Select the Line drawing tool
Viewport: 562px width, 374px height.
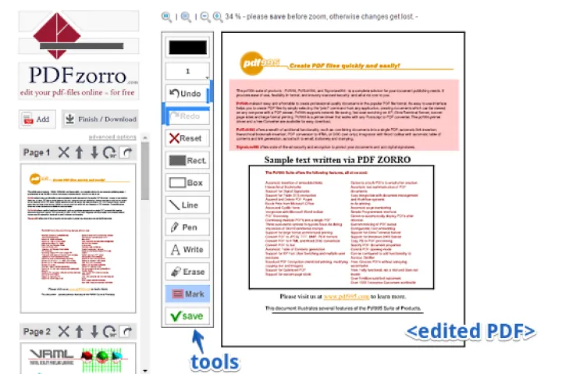pos(187,205)
